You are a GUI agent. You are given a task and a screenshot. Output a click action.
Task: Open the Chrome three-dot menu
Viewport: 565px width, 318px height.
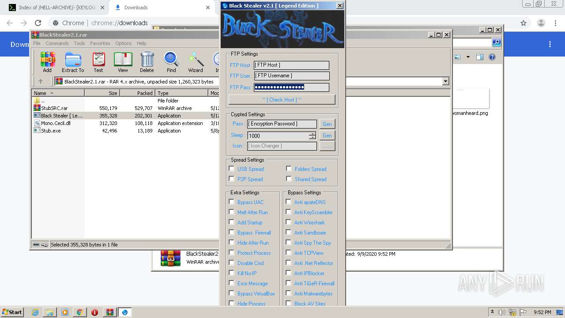tap(556, 23)
